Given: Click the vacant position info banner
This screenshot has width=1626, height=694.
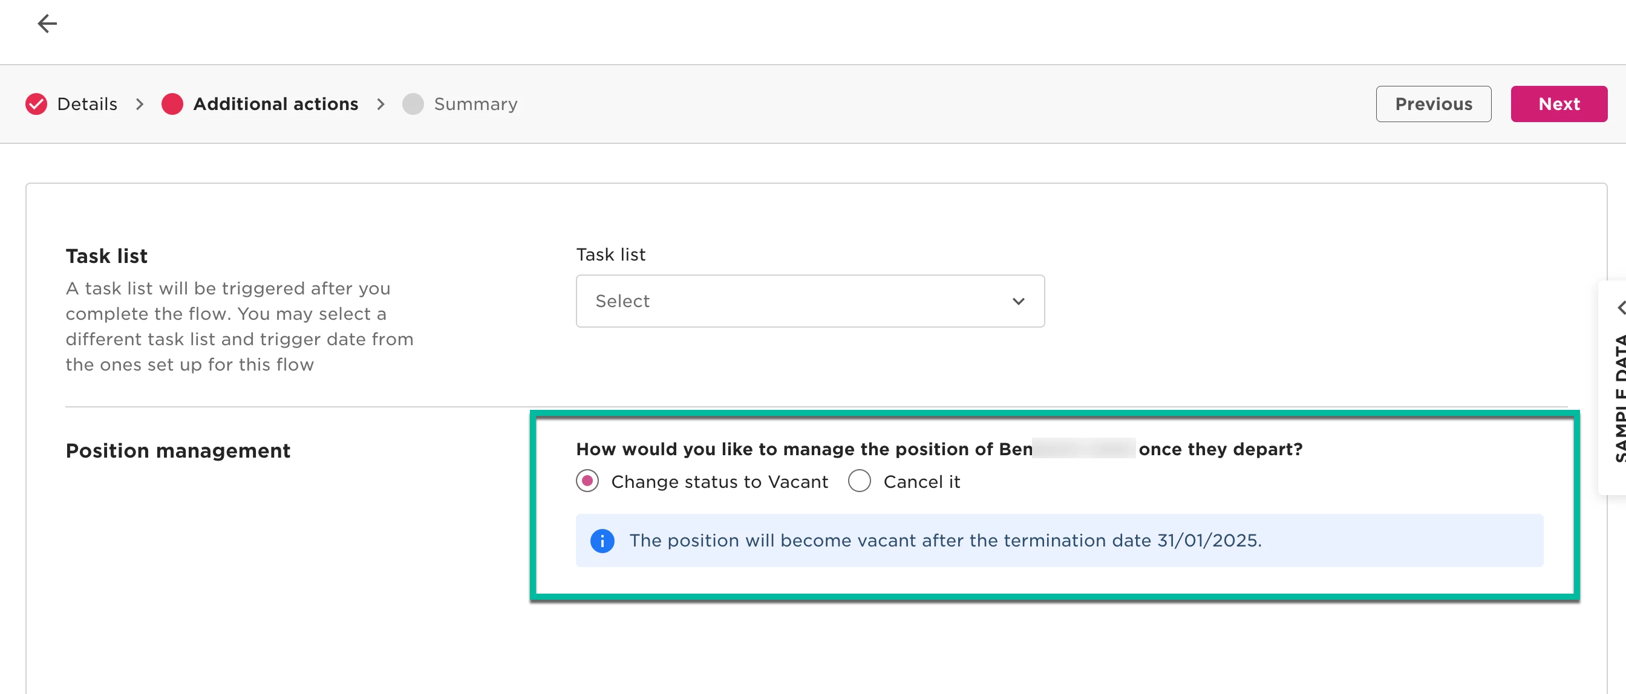Looking at the screenshot, I should pos(1059,540).
